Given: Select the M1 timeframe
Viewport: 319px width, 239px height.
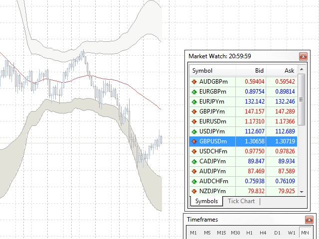Looking at the screenshot, I should (x=193, y=233).
